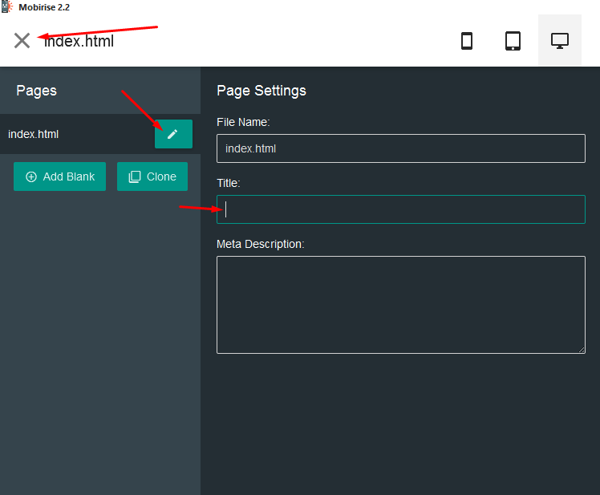The height and width of the screenshot is (495, 600).
Task: Click the Mobirise app icon in the title bar
Action: click(x=6, y=7)
